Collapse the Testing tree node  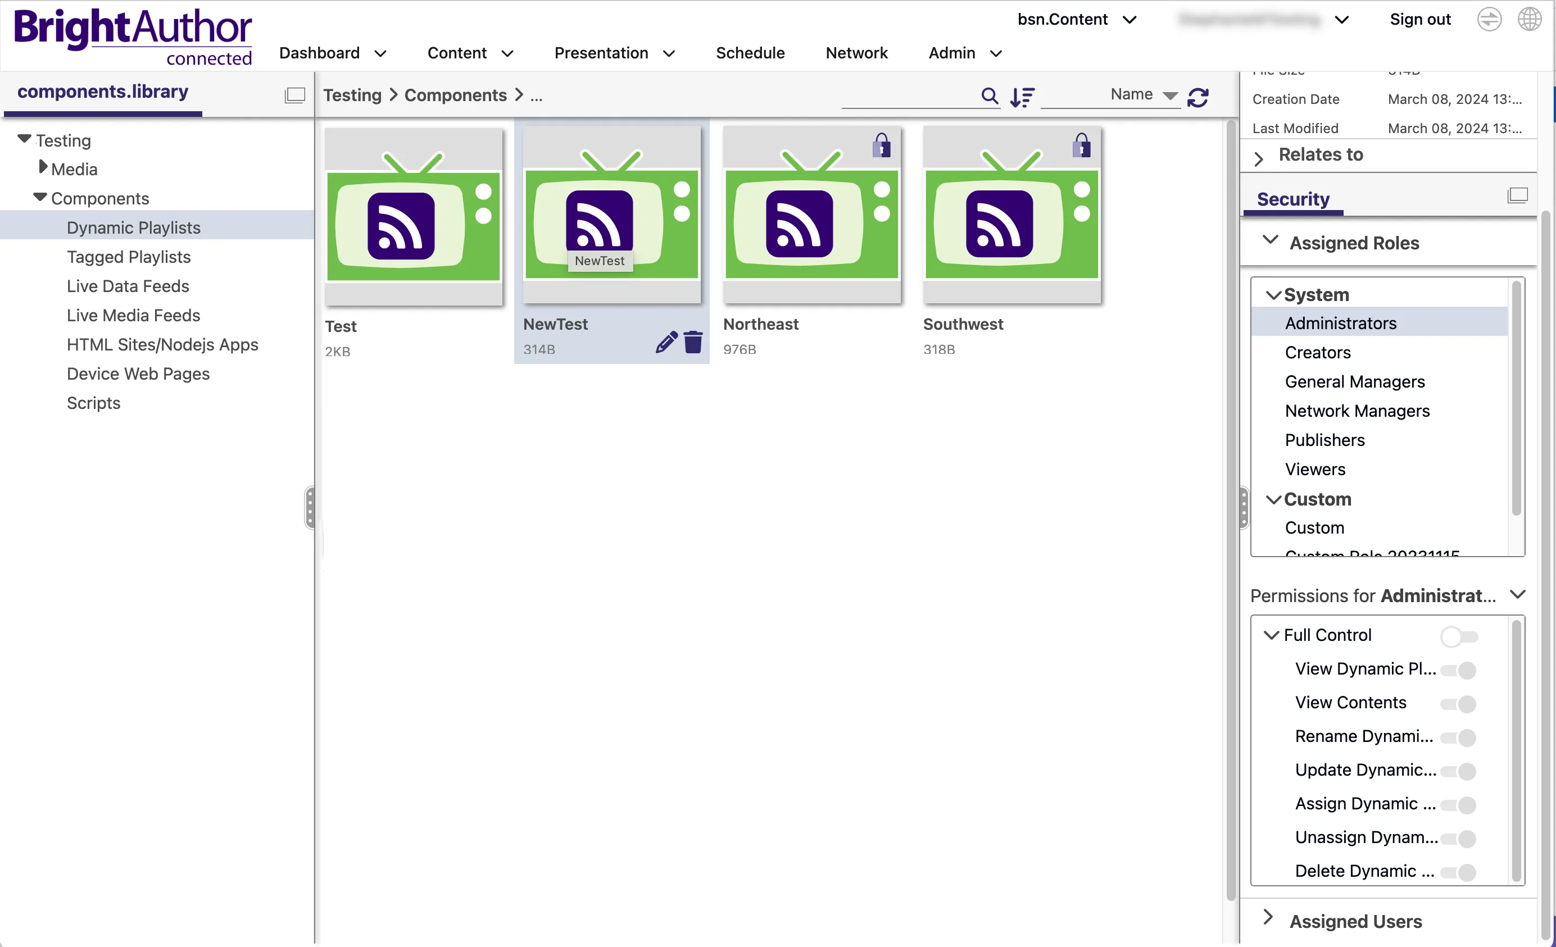point(25,138)
